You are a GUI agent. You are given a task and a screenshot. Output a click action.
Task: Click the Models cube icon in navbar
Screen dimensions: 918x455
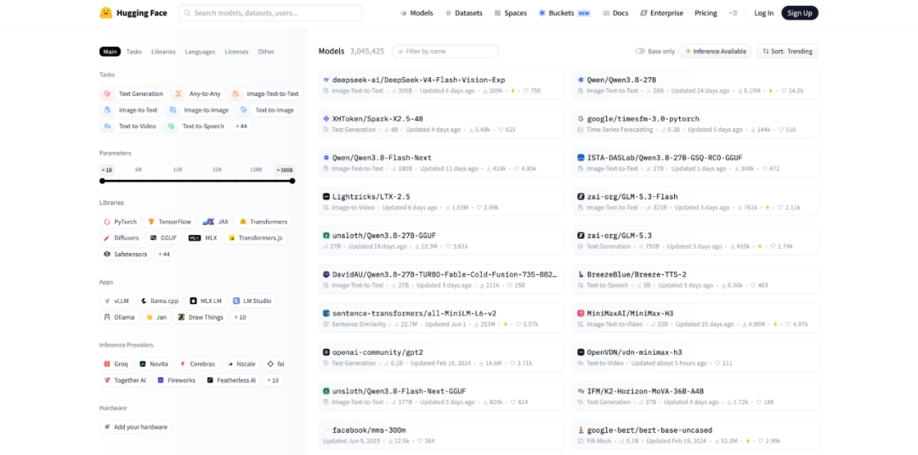coord(404,13)
